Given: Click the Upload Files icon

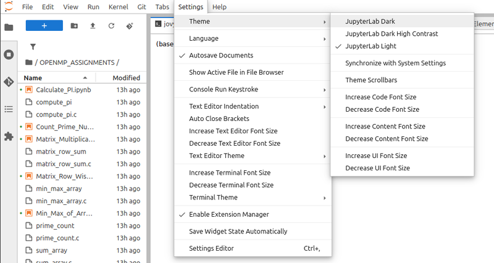Looking at the screenshot, I should pos(93,26).
